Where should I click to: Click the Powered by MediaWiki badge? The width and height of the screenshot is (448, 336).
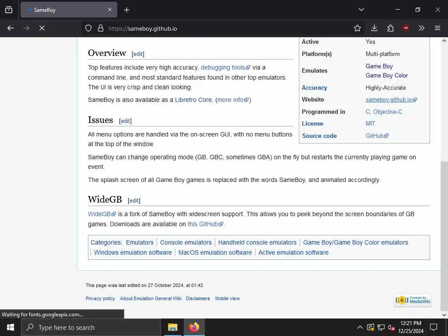point(413,300)
